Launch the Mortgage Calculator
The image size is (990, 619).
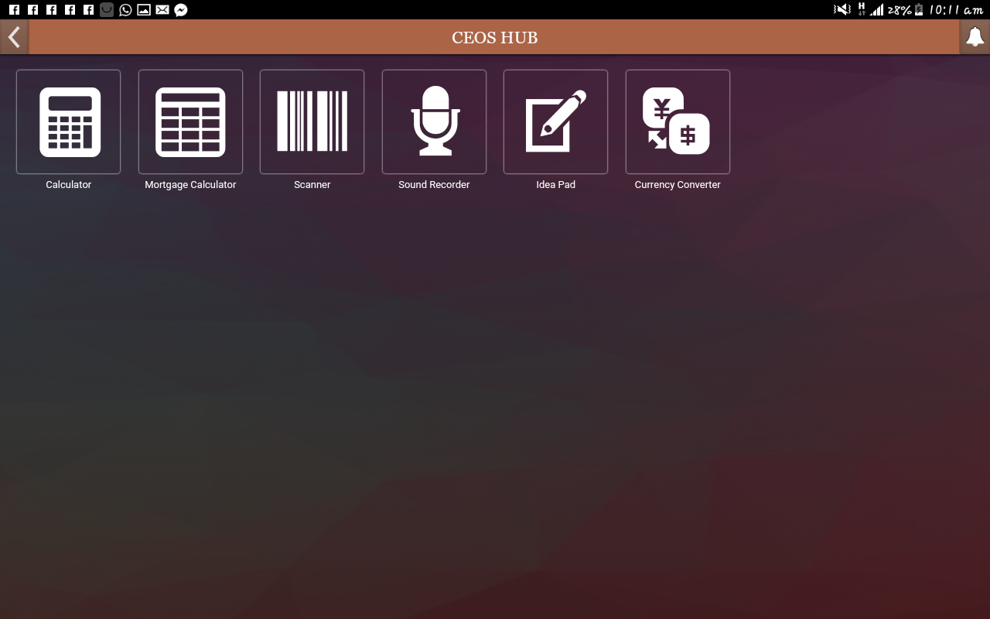coord(190,121)
